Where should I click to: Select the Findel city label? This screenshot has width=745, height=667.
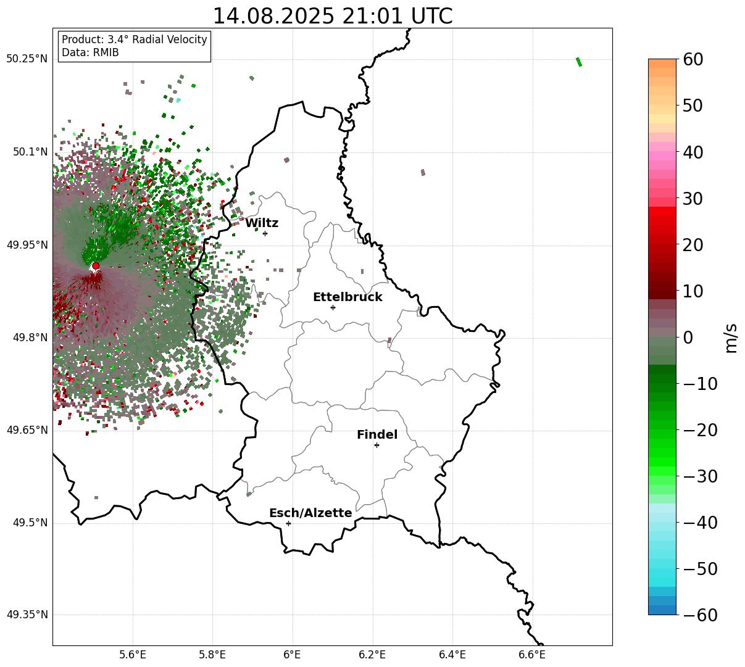pos(377,435)
